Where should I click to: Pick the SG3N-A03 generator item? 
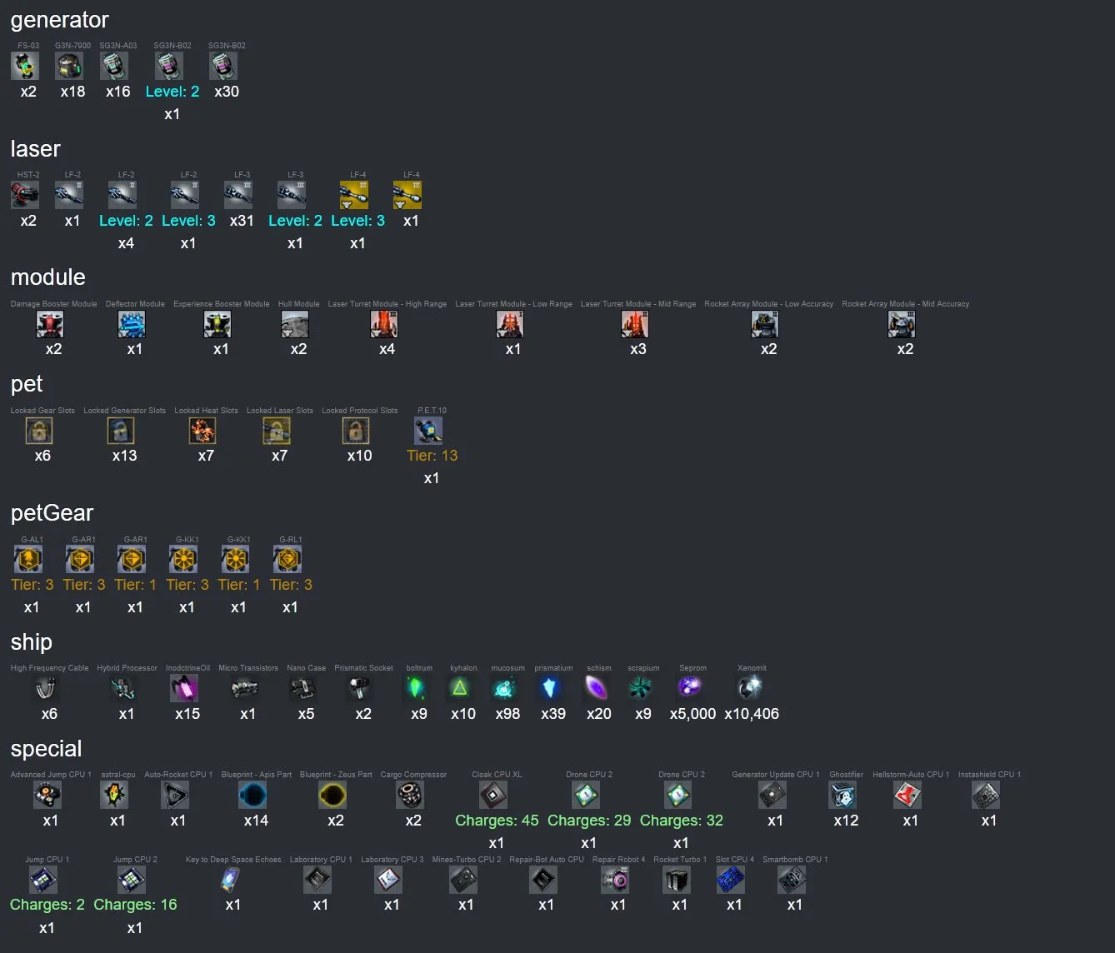click(114, 66)
